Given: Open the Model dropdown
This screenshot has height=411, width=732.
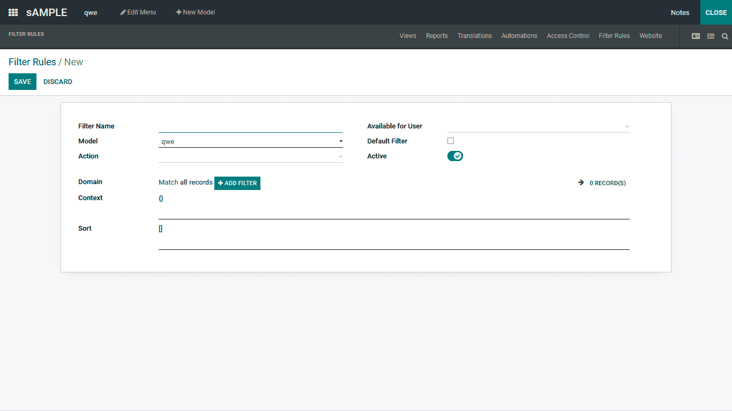Looking at the screenshot, I should 340,141.
